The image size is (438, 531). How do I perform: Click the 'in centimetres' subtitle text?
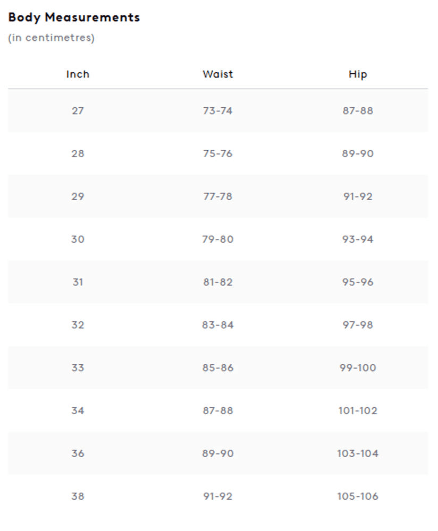click(x=51, y=38)
